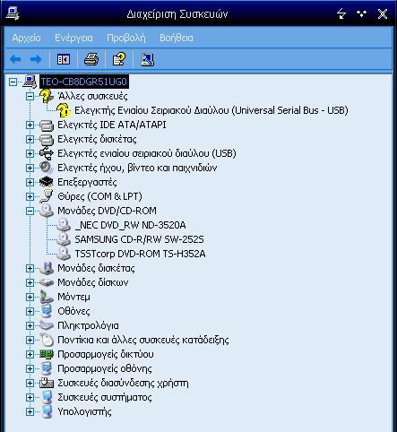Open the Αρχείο menu

click(x=27, y=38)
